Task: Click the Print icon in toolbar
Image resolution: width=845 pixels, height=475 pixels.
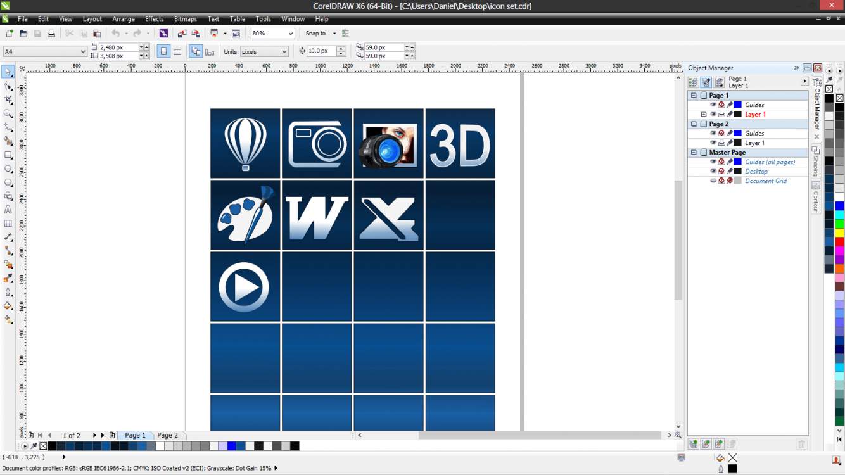Action: click(x=51, y=34)
